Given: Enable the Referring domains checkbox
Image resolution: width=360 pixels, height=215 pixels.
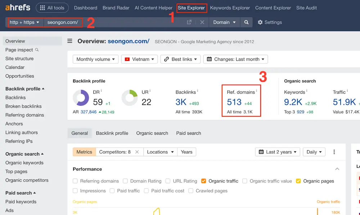Looking at the screenshot, I should (x=75, y=181).
